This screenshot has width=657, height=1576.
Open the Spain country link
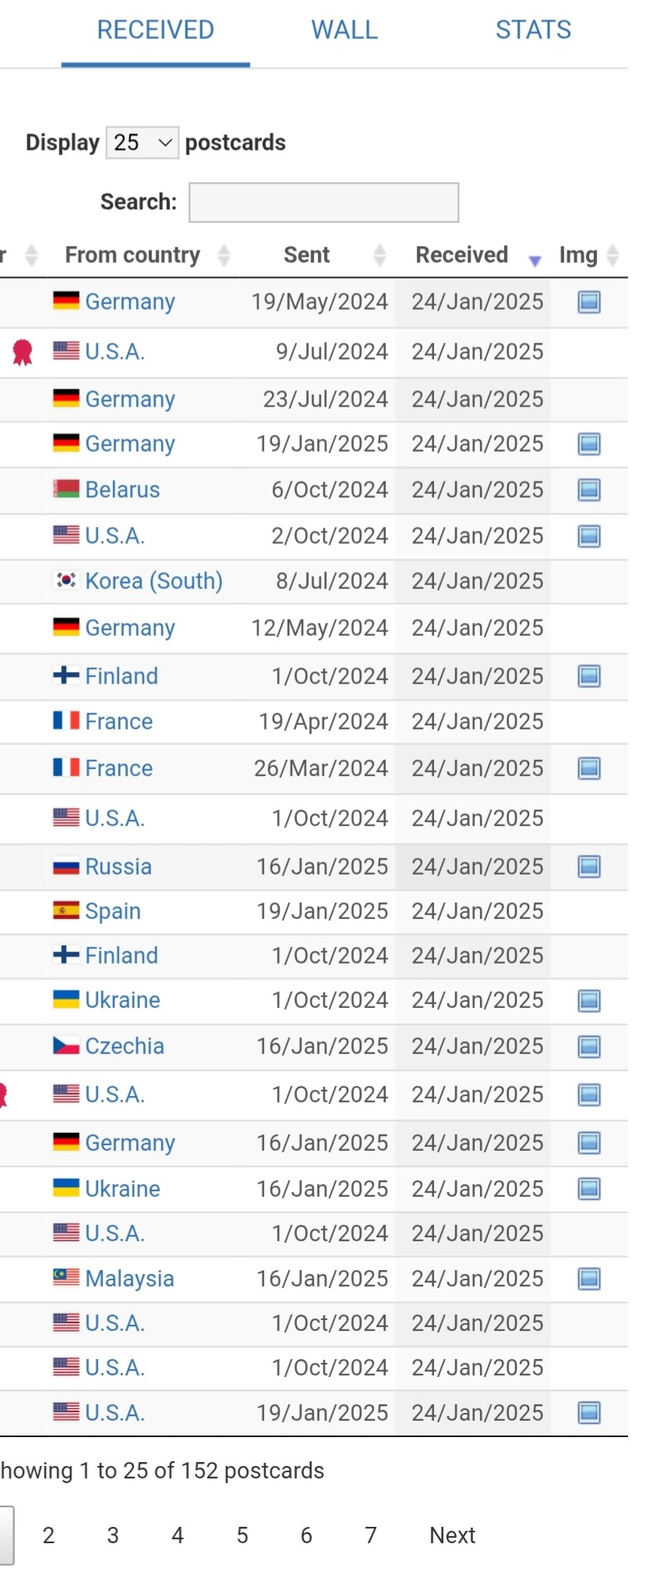tap(113, 911)
